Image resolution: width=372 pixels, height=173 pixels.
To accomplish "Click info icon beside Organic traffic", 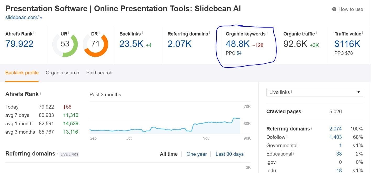I will (x=316, y=33).
